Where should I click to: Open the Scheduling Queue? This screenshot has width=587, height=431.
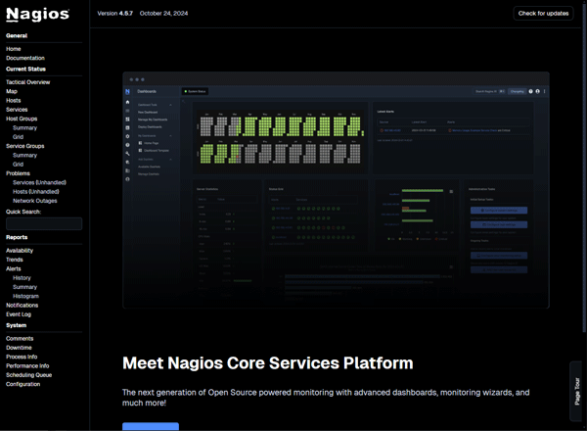pyautogui.click(x=29, y=375)
